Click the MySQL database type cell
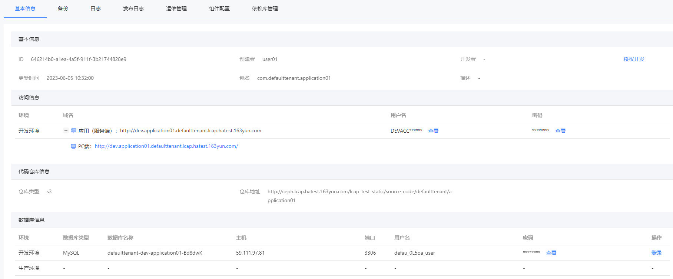This screenshot has width=673, height=279. tap(71, 253)
